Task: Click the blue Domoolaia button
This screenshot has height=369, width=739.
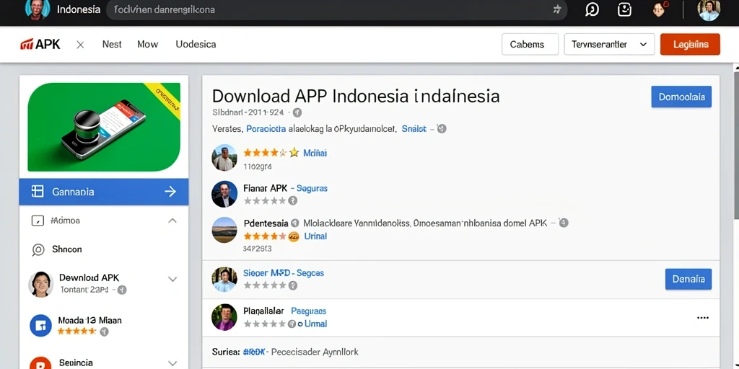Action: (x=681, y=97)
